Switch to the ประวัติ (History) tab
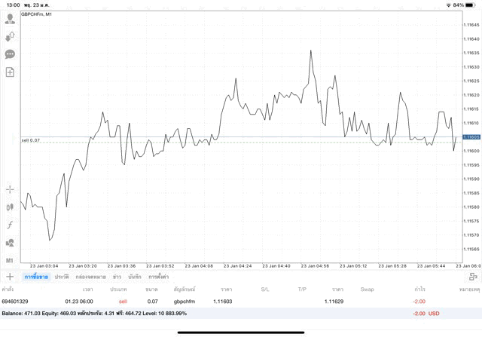This screenshot has width=482, height=337. click(x=62, y=277)
